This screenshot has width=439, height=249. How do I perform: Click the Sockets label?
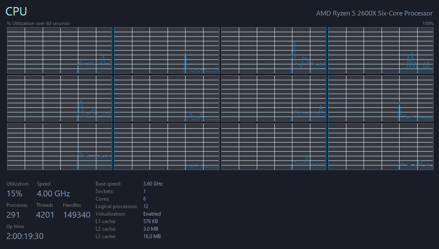104,191
